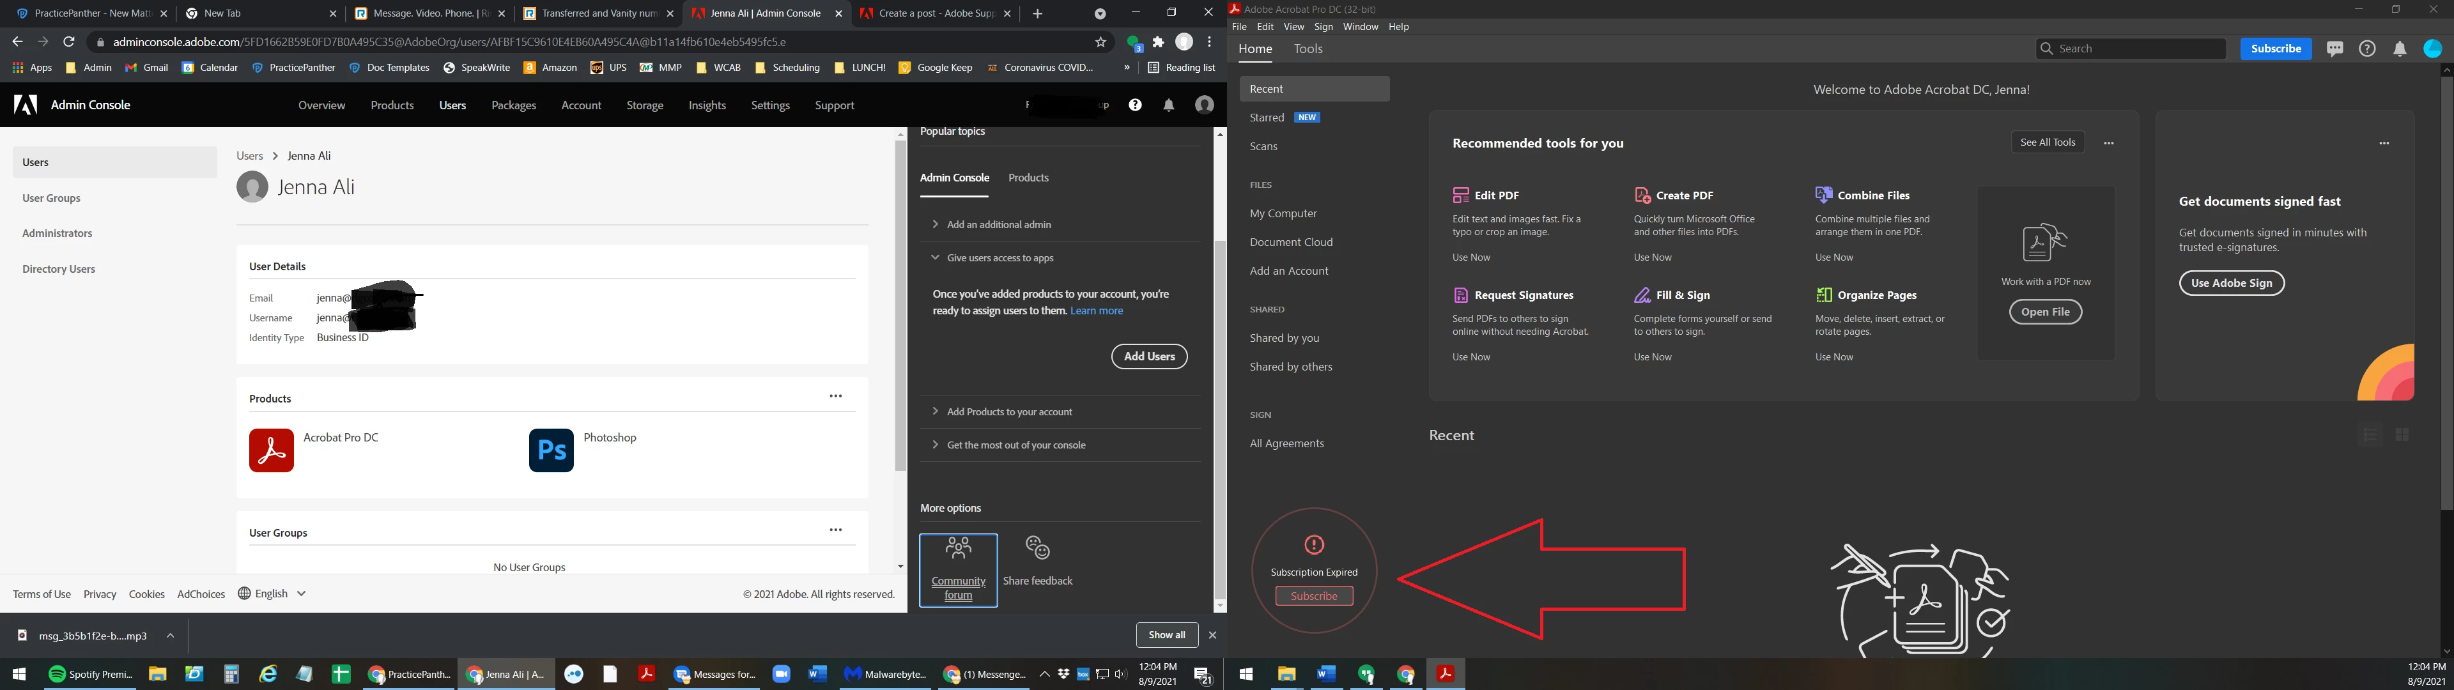2454x690 pixels.
Task: Open the English language dropdown
Action: (272, 594)
